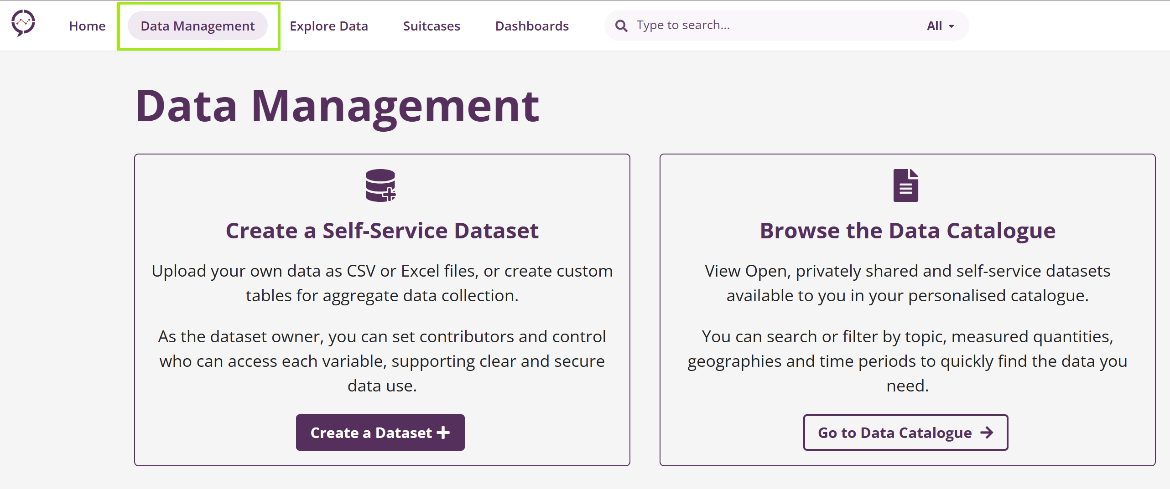
Task: Go to the Home page
Action: click(87, 26)
